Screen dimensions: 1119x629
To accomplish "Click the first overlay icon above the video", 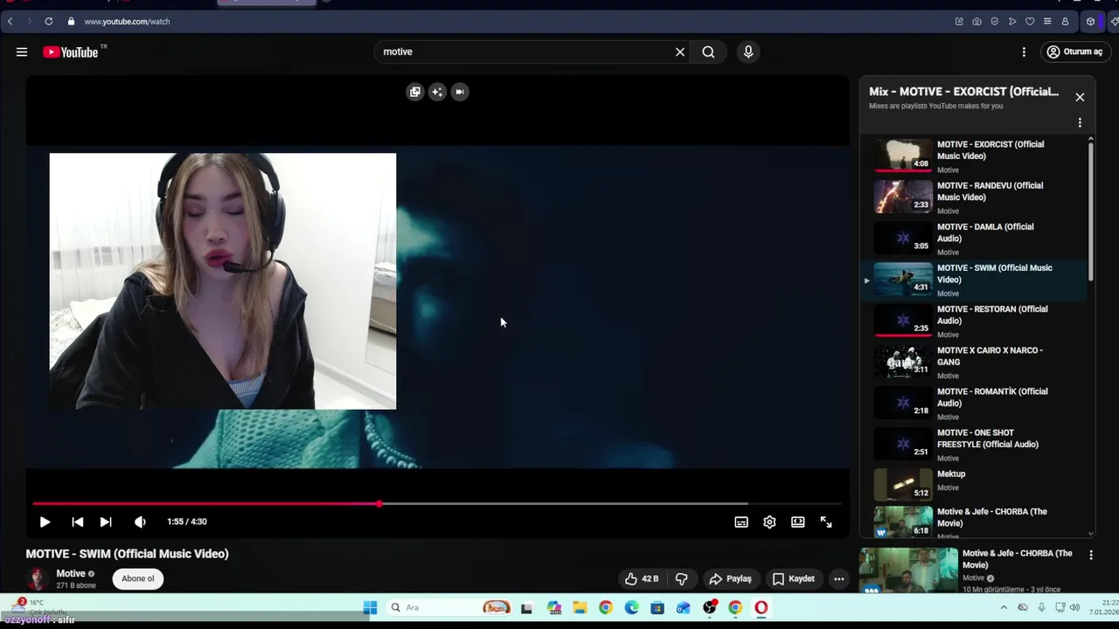I will click(415, 92).
